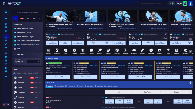Switch to Volleyball tab in Jetzt Live
Image resolution: width=195 pixels, height=109 pixels.
(x=89, y=86)
